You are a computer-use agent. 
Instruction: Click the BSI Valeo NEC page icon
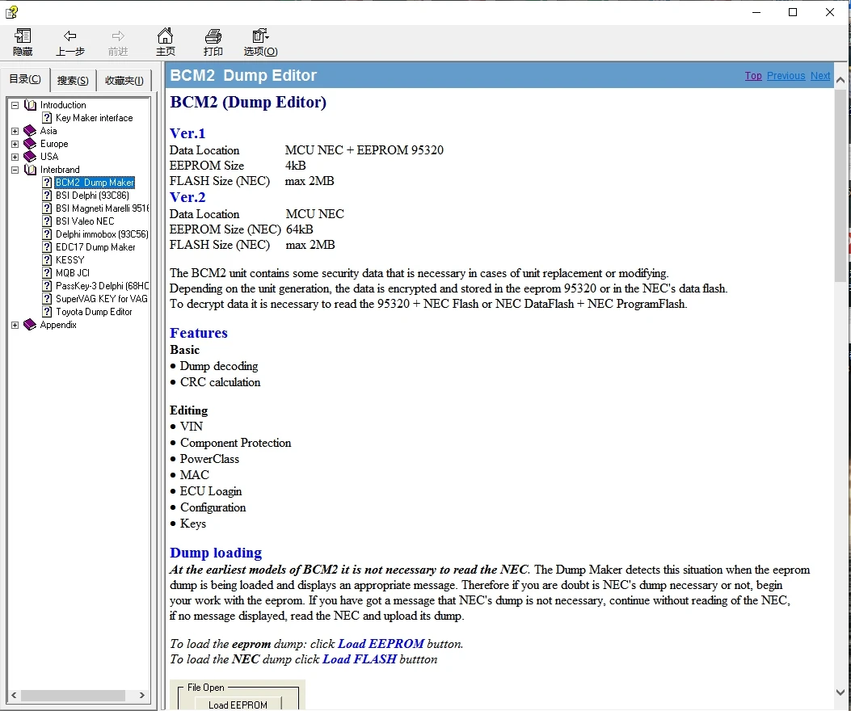coord(47,221)
